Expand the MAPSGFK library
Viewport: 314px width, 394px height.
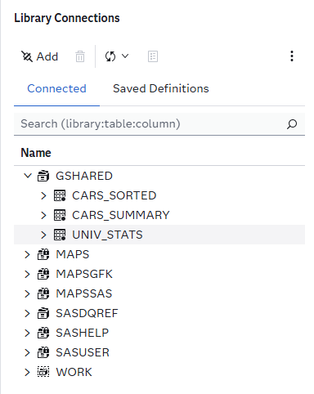27,274
